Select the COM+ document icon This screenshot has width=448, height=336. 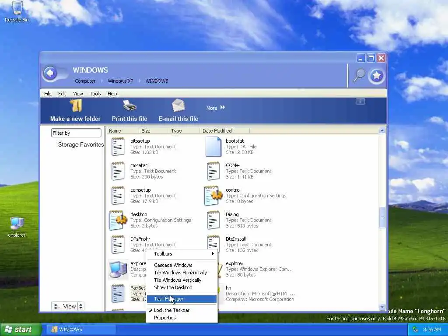coord(213,171)
